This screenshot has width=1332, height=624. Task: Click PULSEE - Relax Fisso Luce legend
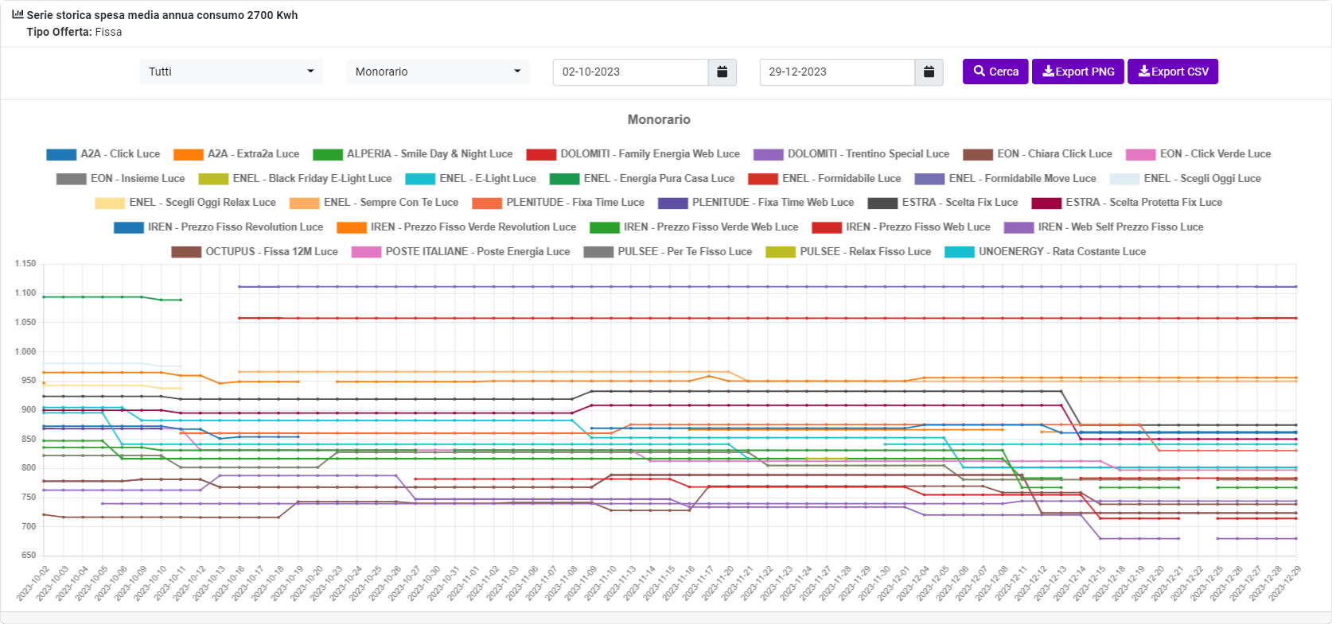(x=848, y=252)
